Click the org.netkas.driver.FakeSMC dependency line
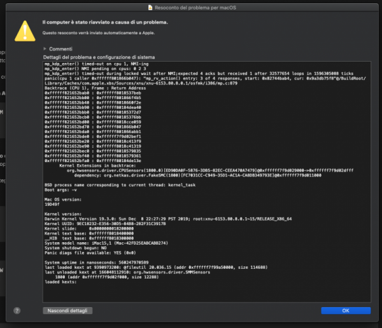 (x=197, y=175)
